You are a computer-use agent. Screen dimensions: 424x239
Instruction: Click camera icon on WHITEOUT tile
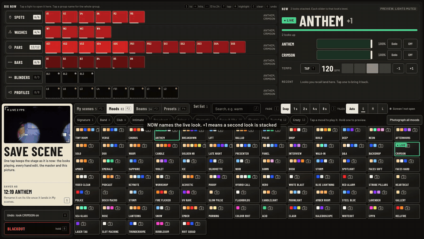(x=350, y=208)
